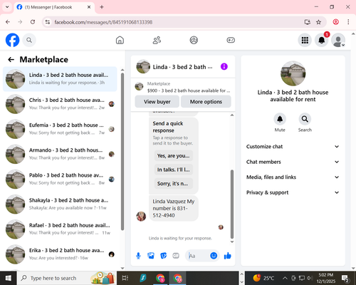Open Chris's conversation in the list
356x285 pixels.
point(60,104)
